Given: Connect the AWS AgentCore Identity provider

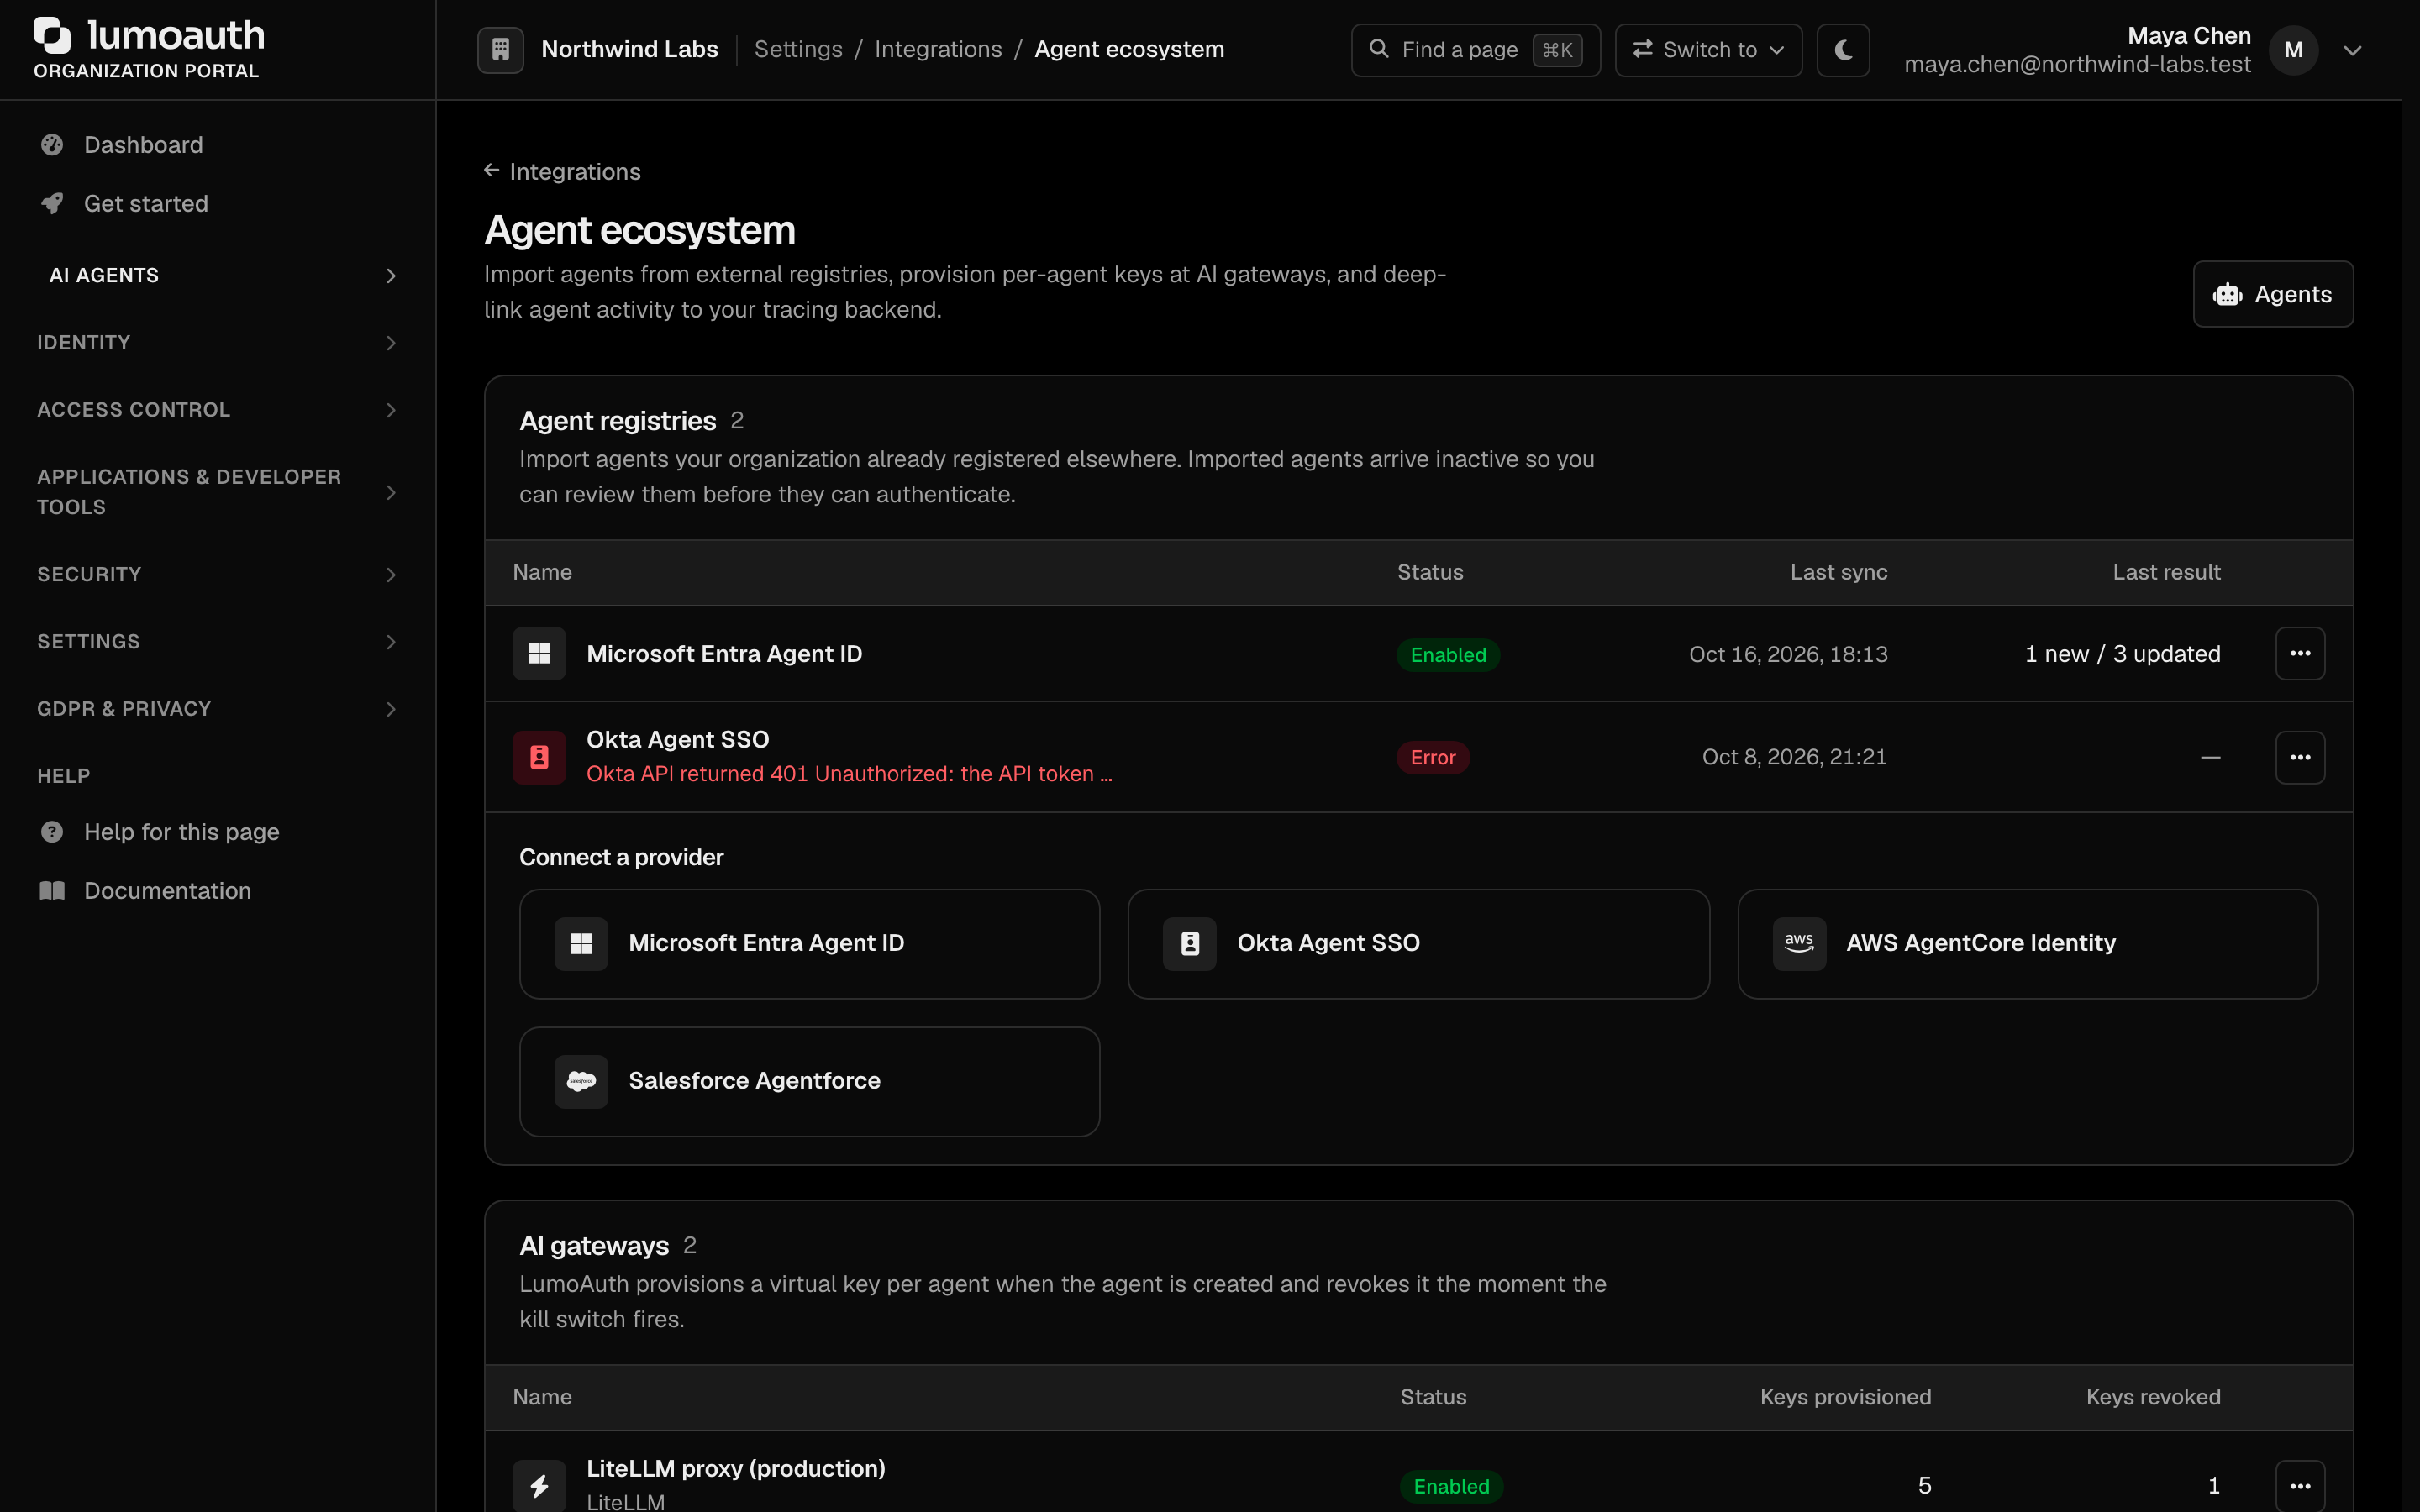Looking at the screenshot, I should [x=2027, y=944].
